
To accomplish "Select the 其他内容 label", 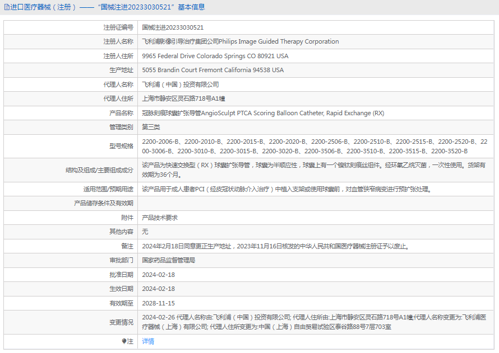I will [x=121, y=232].
